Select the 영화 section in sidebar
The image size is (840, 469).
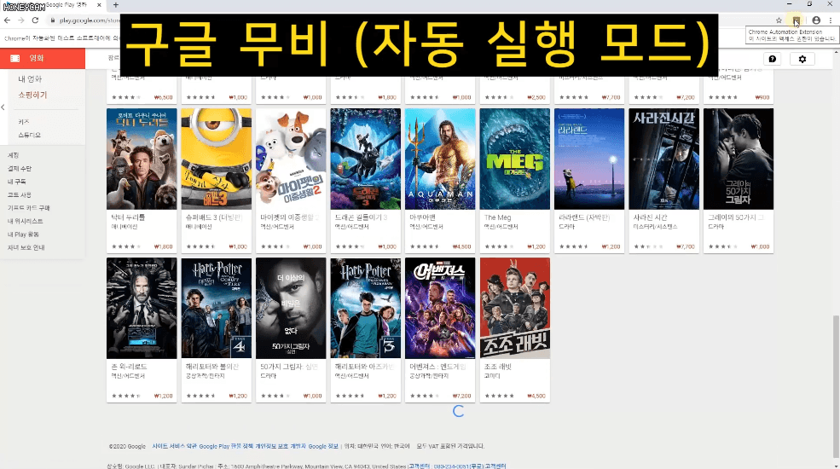click(x=43, y=58)
